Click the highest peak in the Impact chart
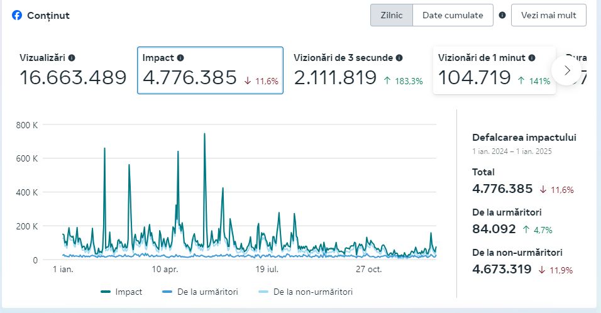601x313 pixels. pyautogui.click(x=204, y=134)
